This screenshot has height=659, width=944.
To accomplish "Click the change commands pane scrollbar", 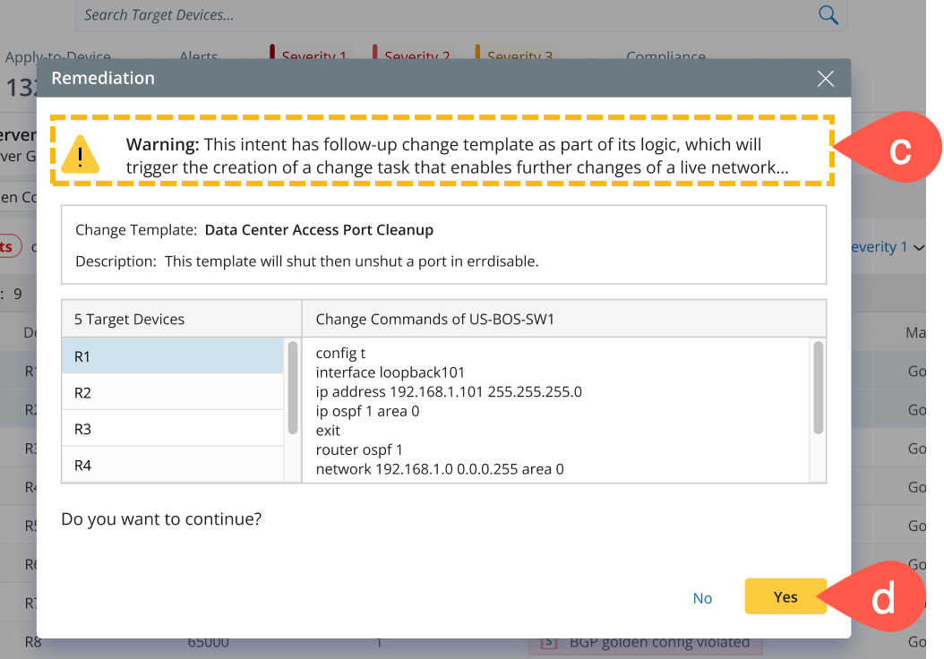I will [x=818, y=388].
